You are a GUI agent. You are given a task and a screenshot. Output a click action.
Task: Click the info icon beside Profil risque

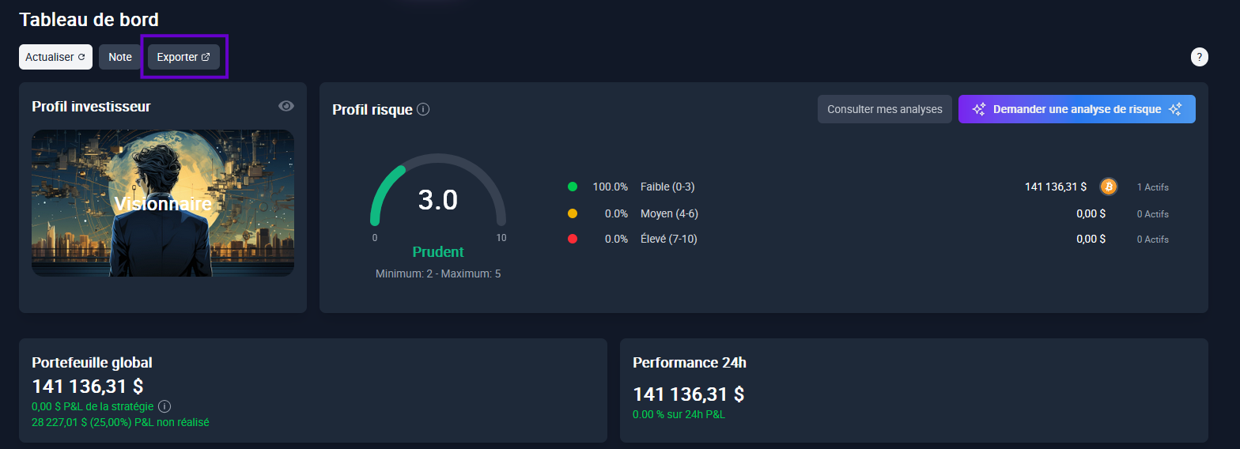pos(423,109)
